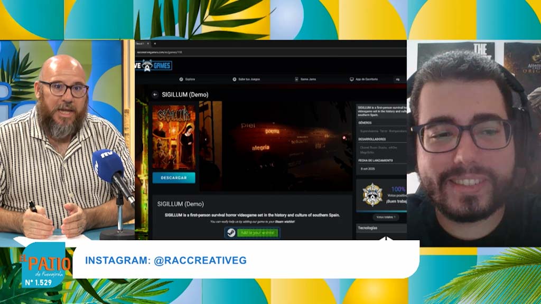Open Sube tus Juegos menu item

click(x=246, y=79)
